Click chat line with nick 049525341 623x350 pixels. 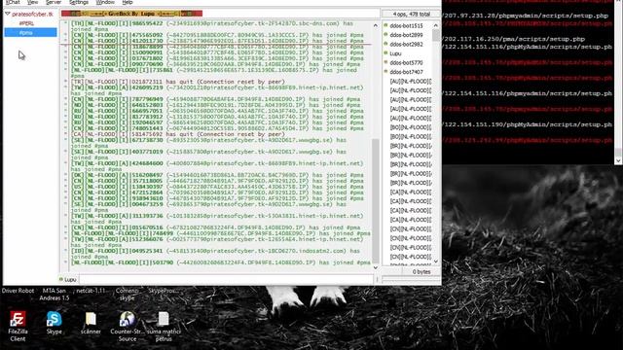click(215, 254)
